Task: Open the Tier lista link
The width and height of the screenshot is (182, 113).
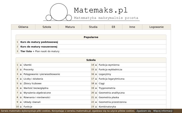Action: pos(26,51)
